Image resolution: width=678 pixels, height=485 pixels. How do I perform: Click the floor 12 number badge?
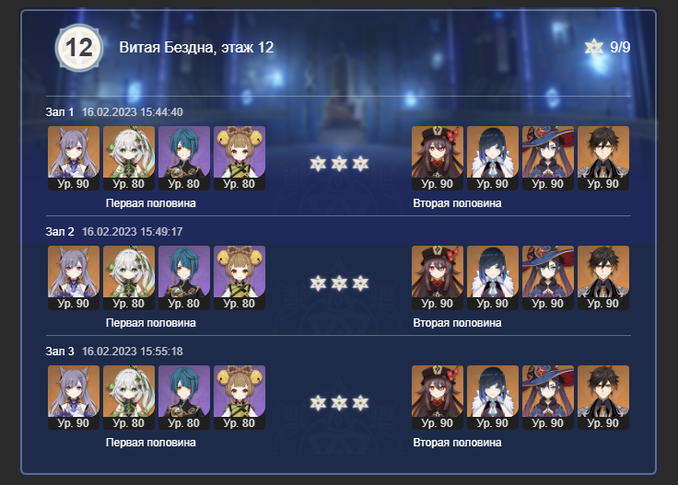click(79, 48)
